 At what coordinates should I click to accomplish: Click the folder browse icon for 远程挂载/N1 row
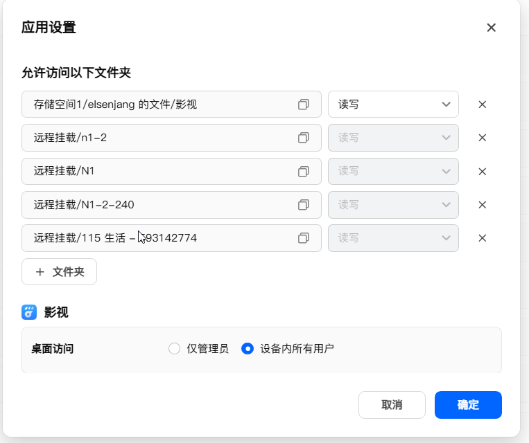coord(303,172)
